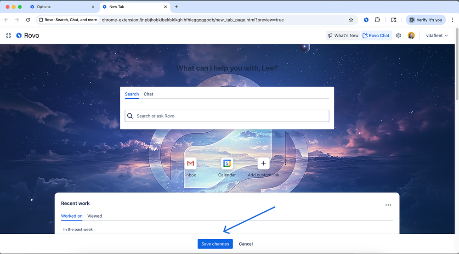Expand the vitafleet site dropdown
This screenshot has height=254, width=459.
click(437, 35)
